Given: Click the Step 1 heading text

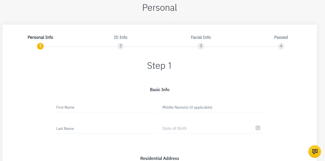Looking at the screenshot, I should 159,65.
